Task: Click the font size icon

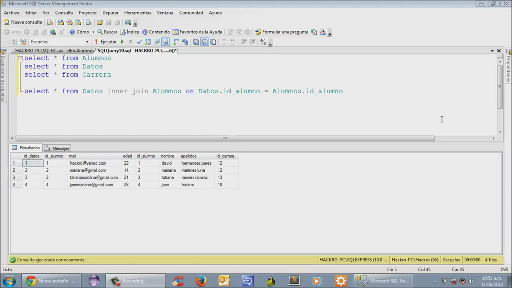Action: [x=62, y=32]
